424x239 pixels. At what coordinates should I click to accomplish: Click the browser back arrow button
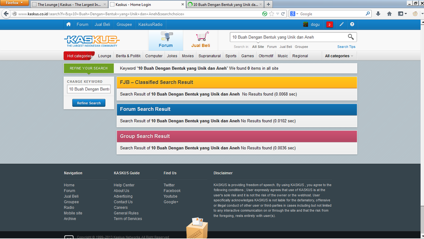tap(6, 14)
